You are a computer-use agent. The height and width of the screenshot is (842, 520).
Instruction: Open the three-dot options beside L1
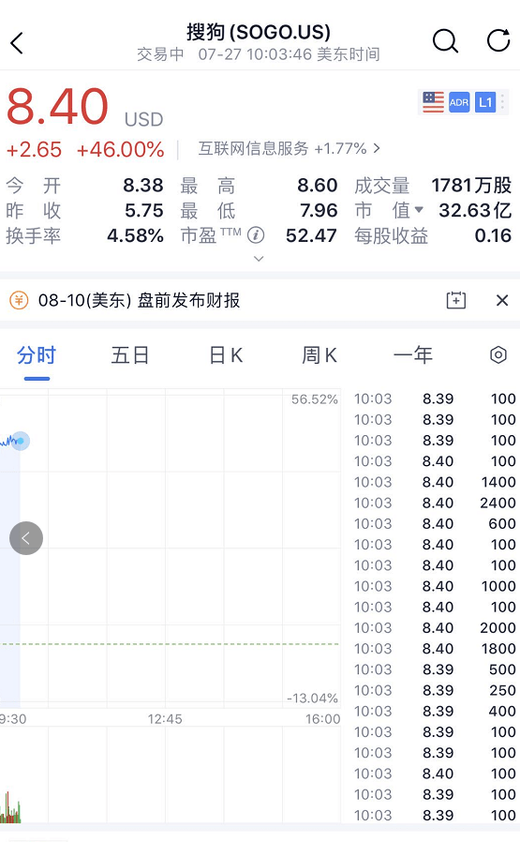coord(503,102)
